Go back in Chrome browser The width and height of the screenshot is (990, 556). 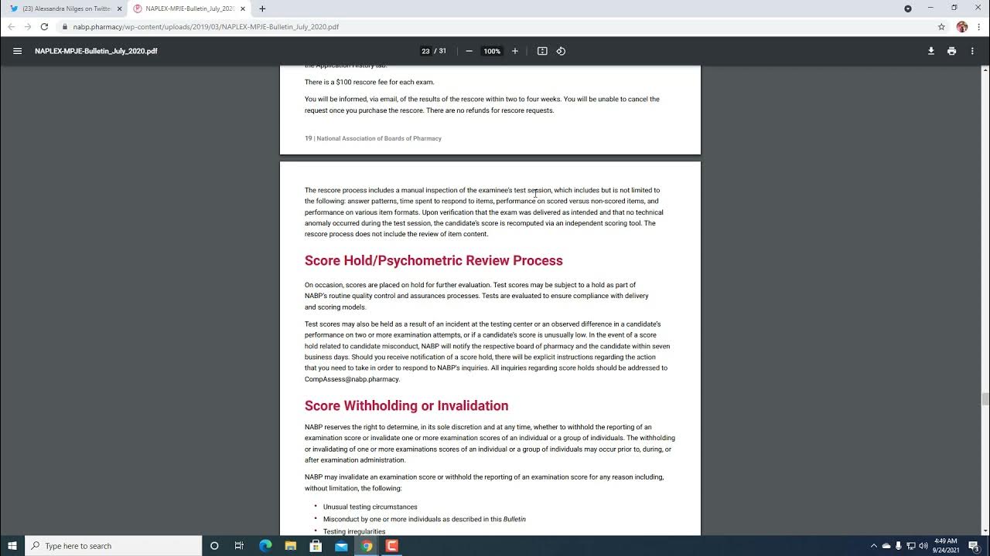click(11, 26)
